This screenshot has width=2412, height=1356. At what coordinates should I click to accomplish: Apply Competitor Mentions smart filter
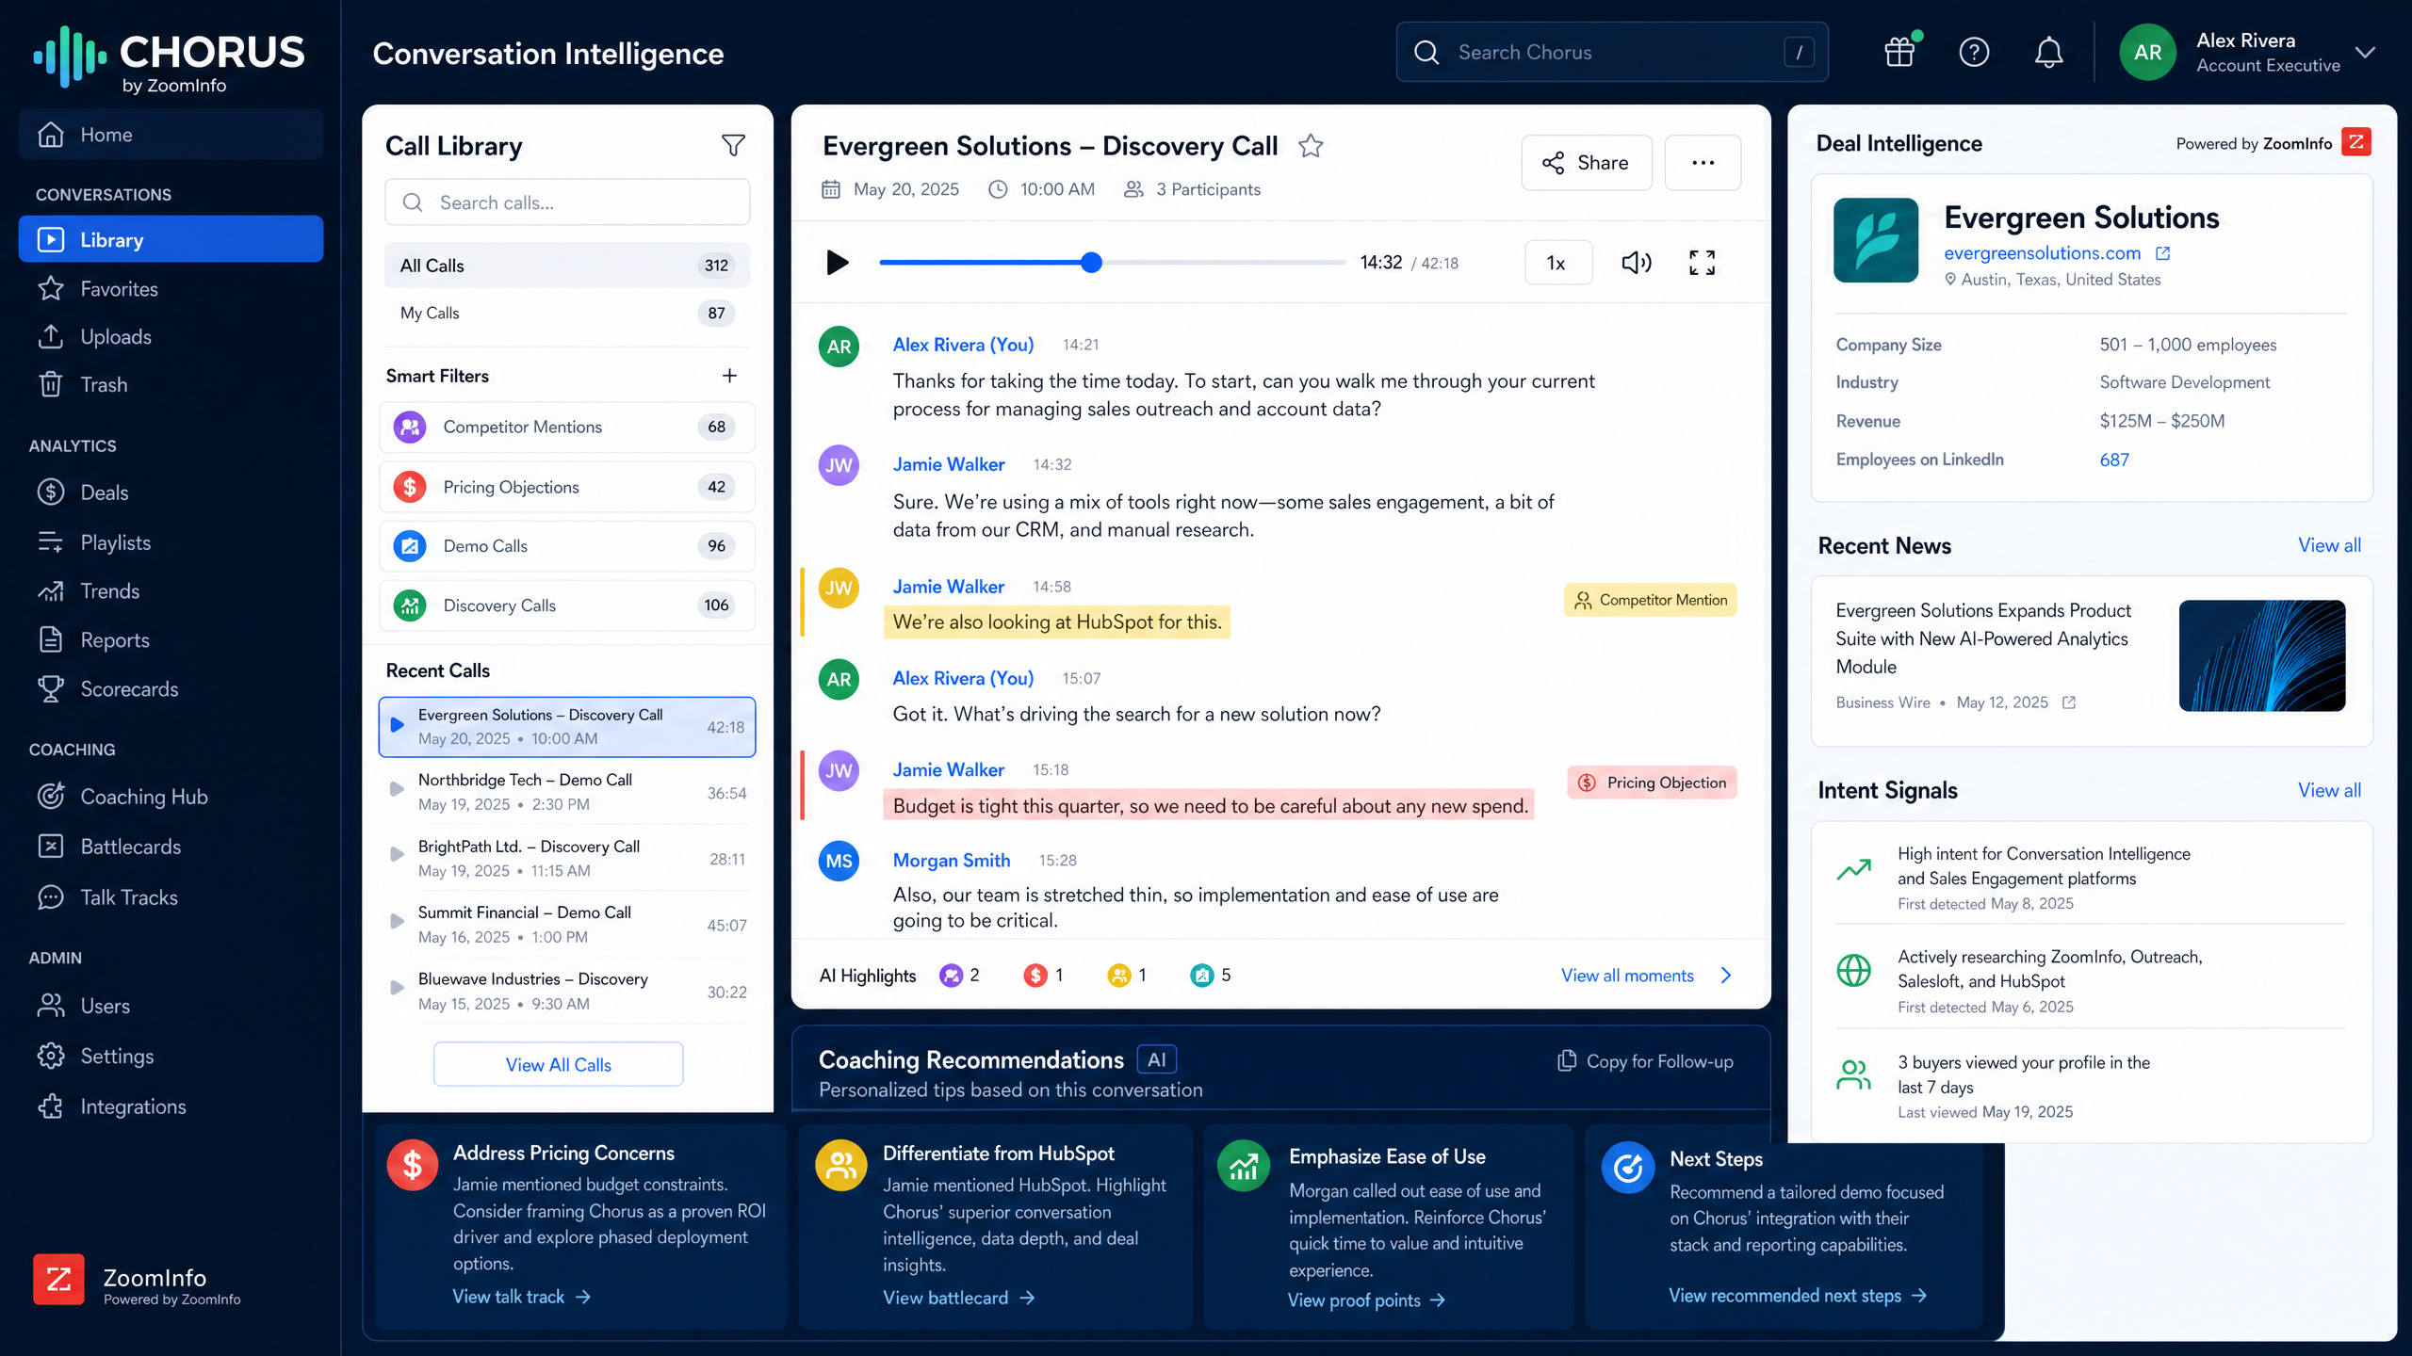(566, 428)
